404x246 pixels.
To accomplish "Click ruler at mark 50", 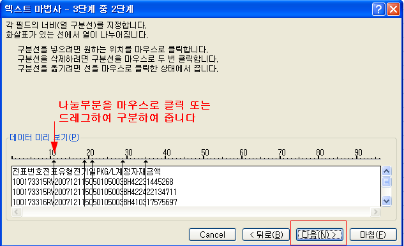I will pyautogui.click(x=205, y=153).
